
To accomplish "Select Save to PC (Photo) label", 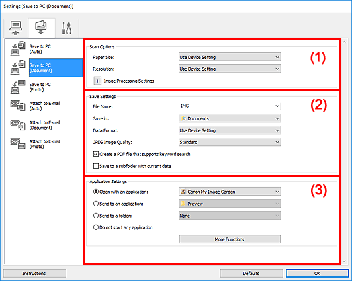I will coord(40,87).
